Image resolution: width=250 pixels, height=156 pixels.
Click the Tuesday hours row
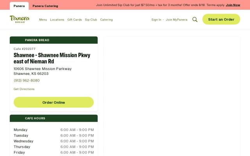point(54,135)
